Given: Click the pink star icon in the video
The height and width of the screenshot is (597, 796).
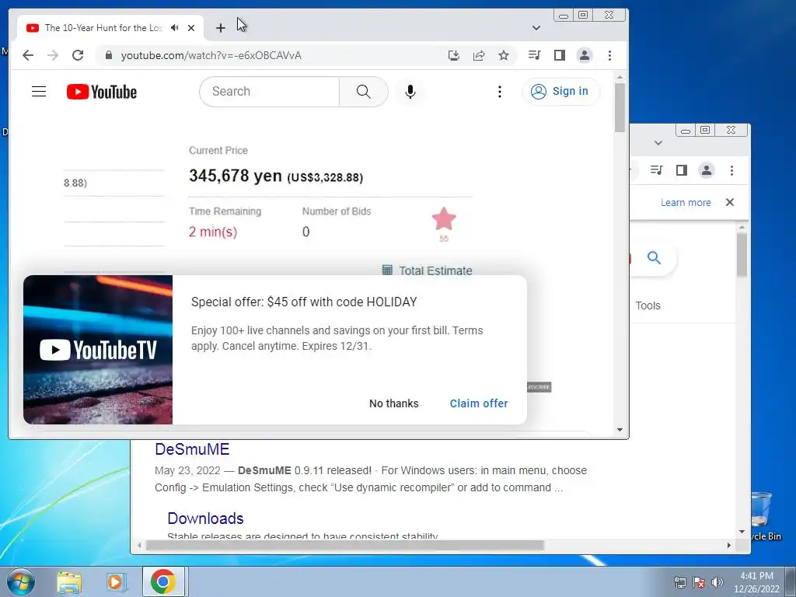Looking at the screenshot, I should [444, 219].
